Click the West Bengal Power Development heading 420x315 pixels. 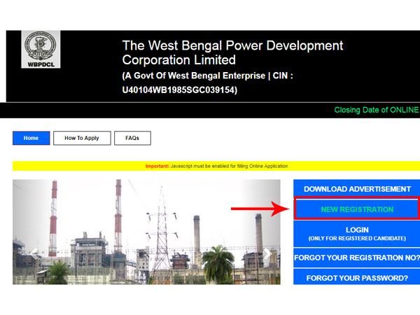pyautogui.click(x=232, y=52)
